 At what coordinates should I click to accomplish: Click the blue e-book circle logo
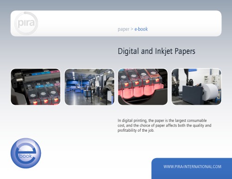pos(26,153)
